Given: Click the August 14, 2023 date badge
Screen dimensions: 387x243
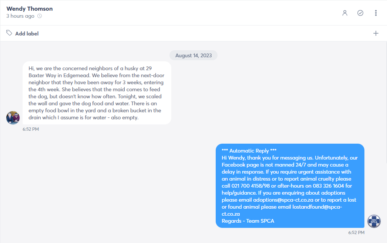Looking at the screenshot, I should pos(193,55).
